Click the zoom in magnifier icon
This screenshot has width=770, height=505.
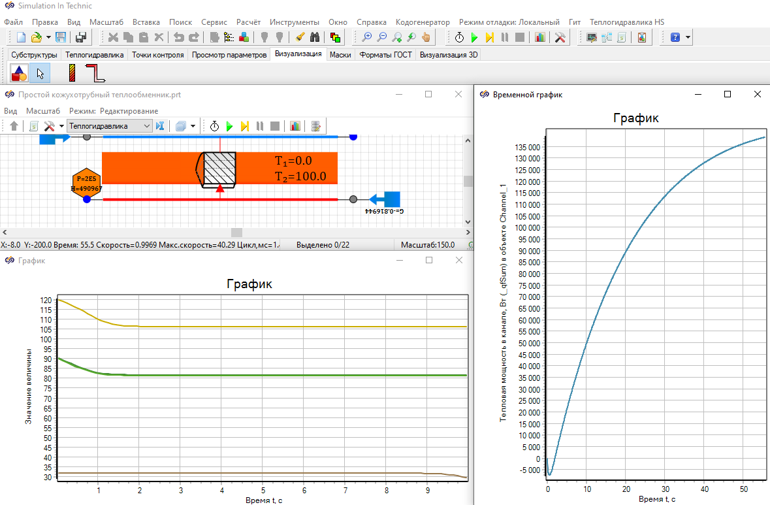(367, 37)
